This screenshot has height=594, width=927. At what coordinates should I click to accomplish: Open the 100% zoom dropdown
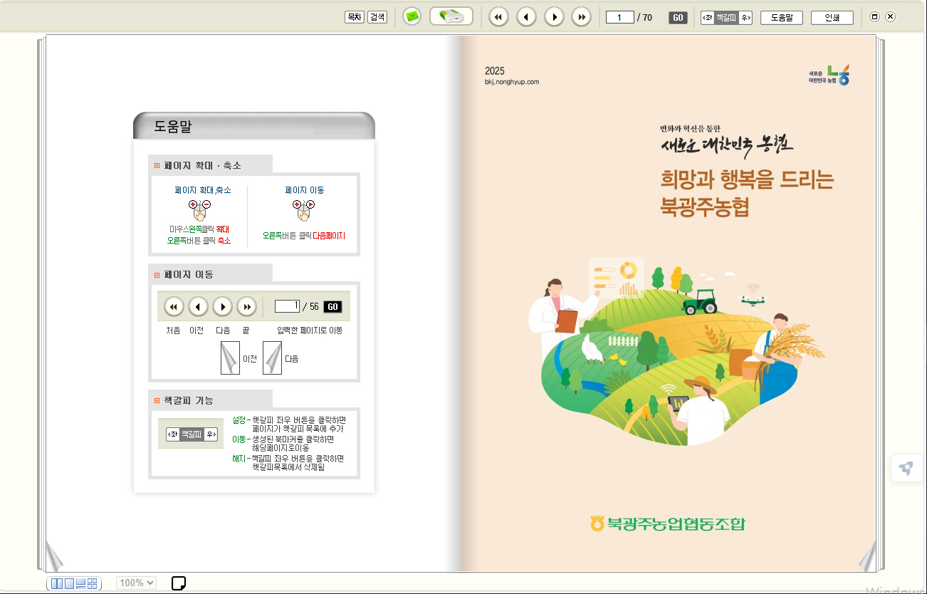click(136, 583)
